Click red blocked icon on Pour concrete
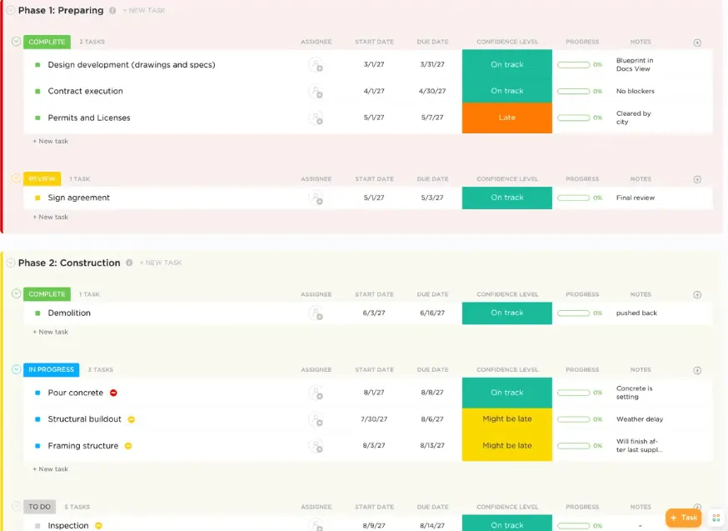728x531 pixels. [x=113, y=393]
